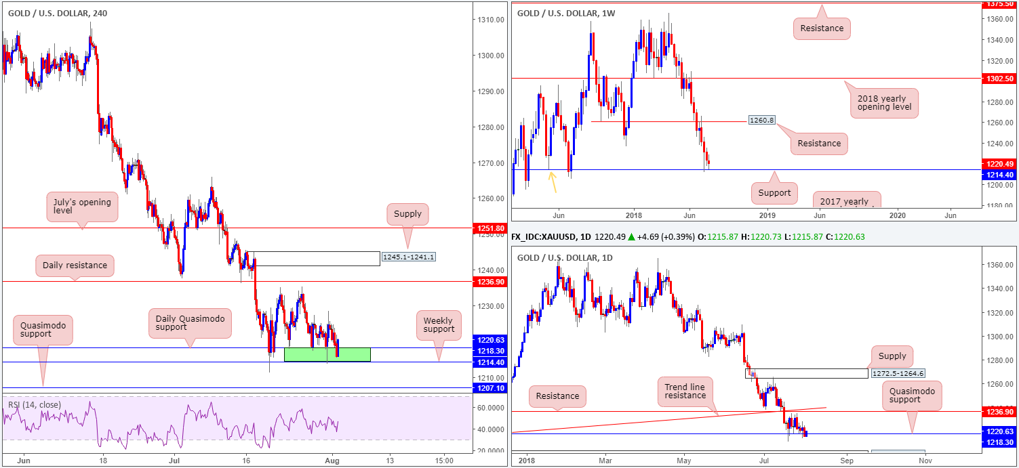
Task: Select the 'Daily resistance' callout label
Action: tap(75, 265)
